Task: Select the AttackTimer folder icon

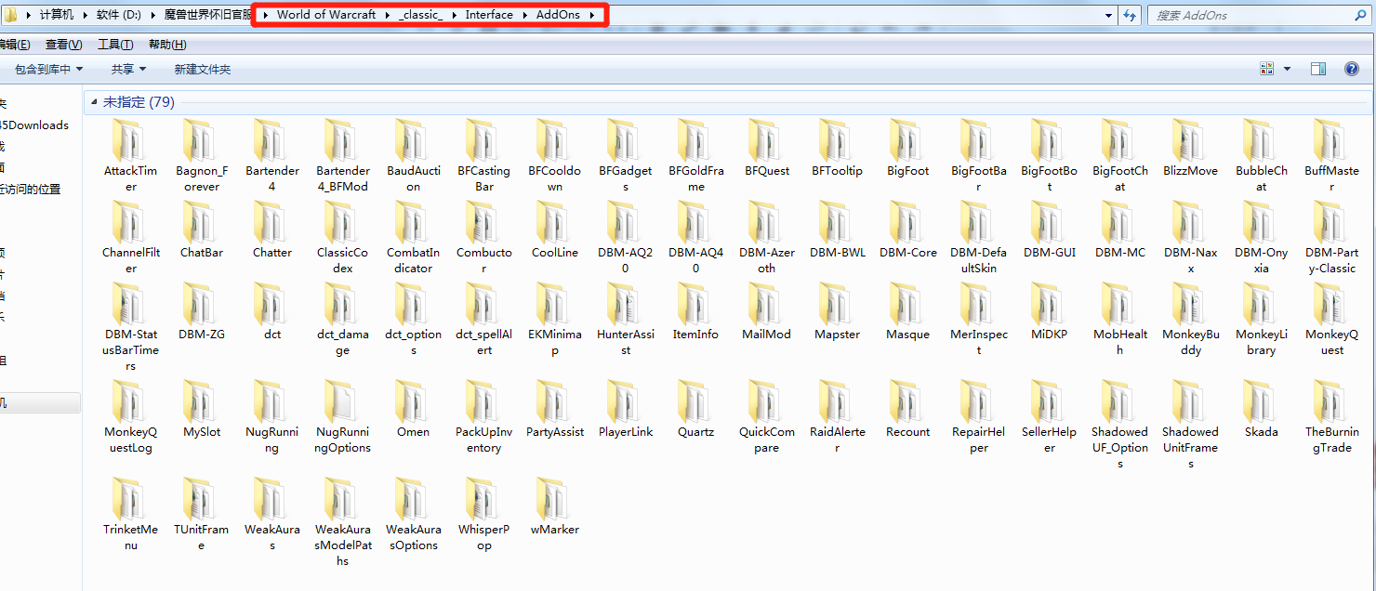Action: pyautogui.click(x=130, y=139)
